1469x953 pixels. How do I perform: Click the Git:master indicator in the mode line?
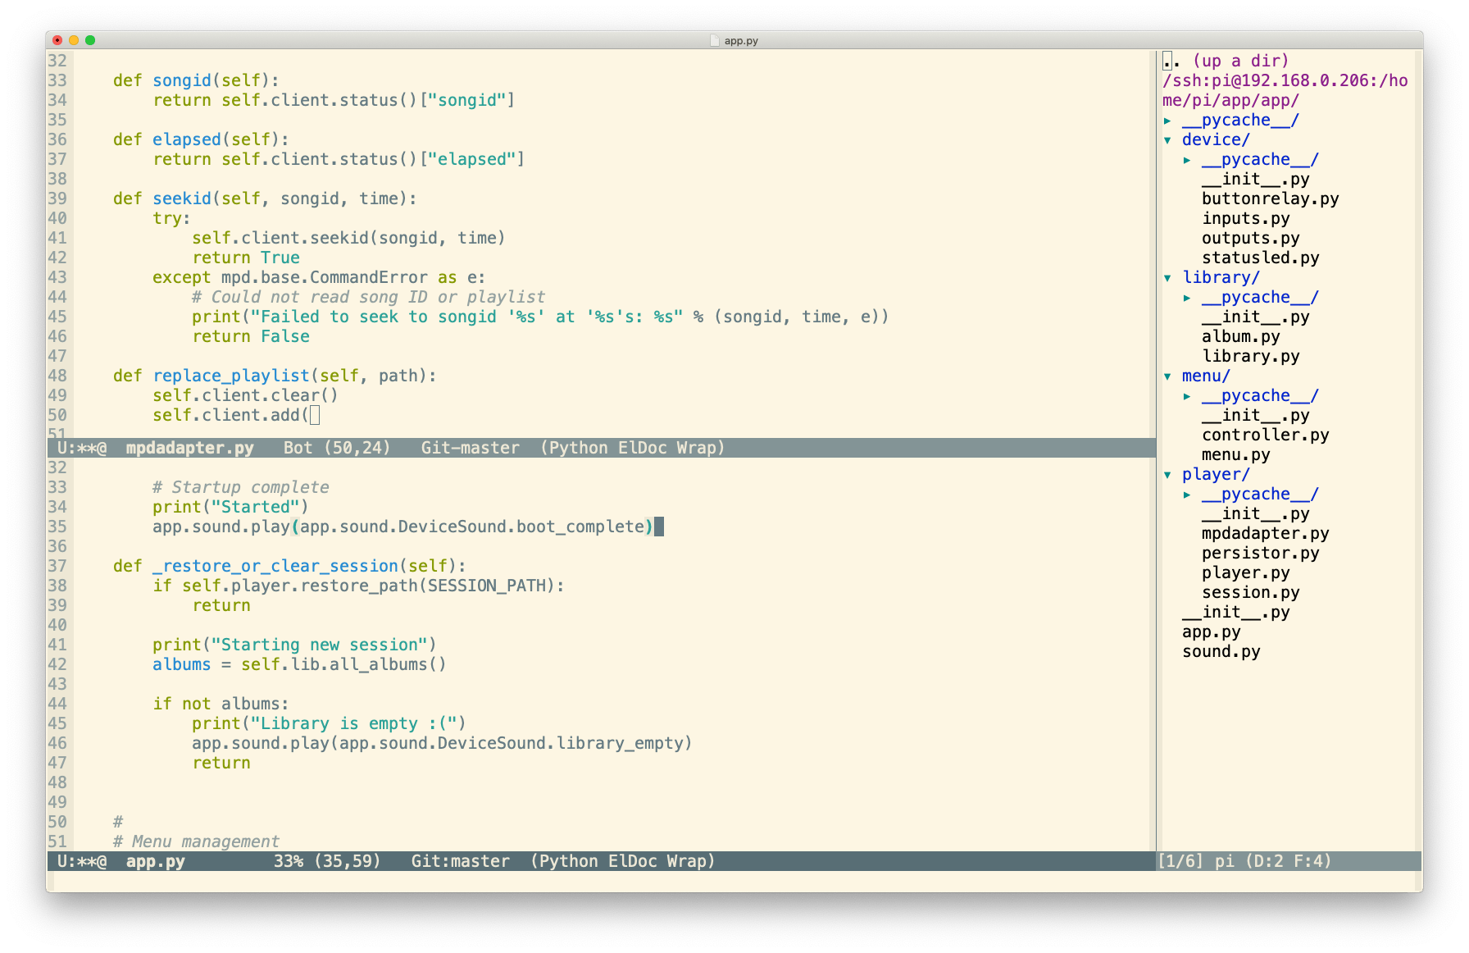[x=460, y=861]
